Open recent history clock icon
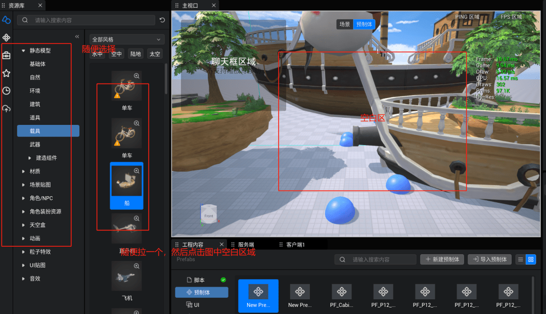Screen dimensions: 546x314 tap(6, 91)
